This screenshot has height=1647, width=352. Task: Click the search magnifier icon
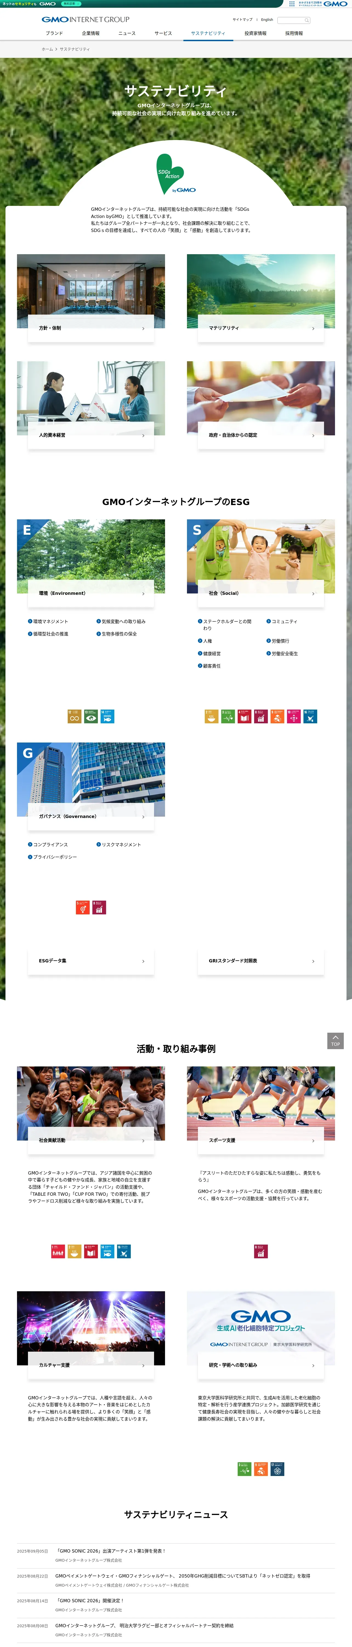coord(307,21)
